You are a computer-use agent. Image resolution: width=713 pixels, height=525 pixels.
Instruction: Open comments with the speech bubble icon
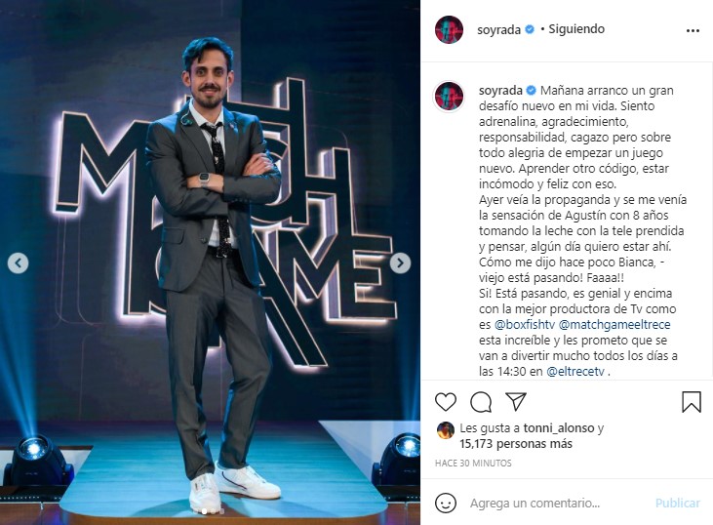pyautogui.click(x=481, y=402)
